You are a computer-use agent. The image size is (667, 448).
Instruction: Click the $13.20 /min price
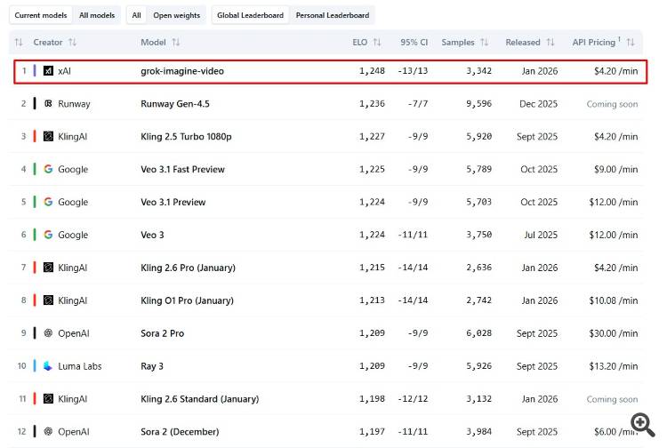614,366
